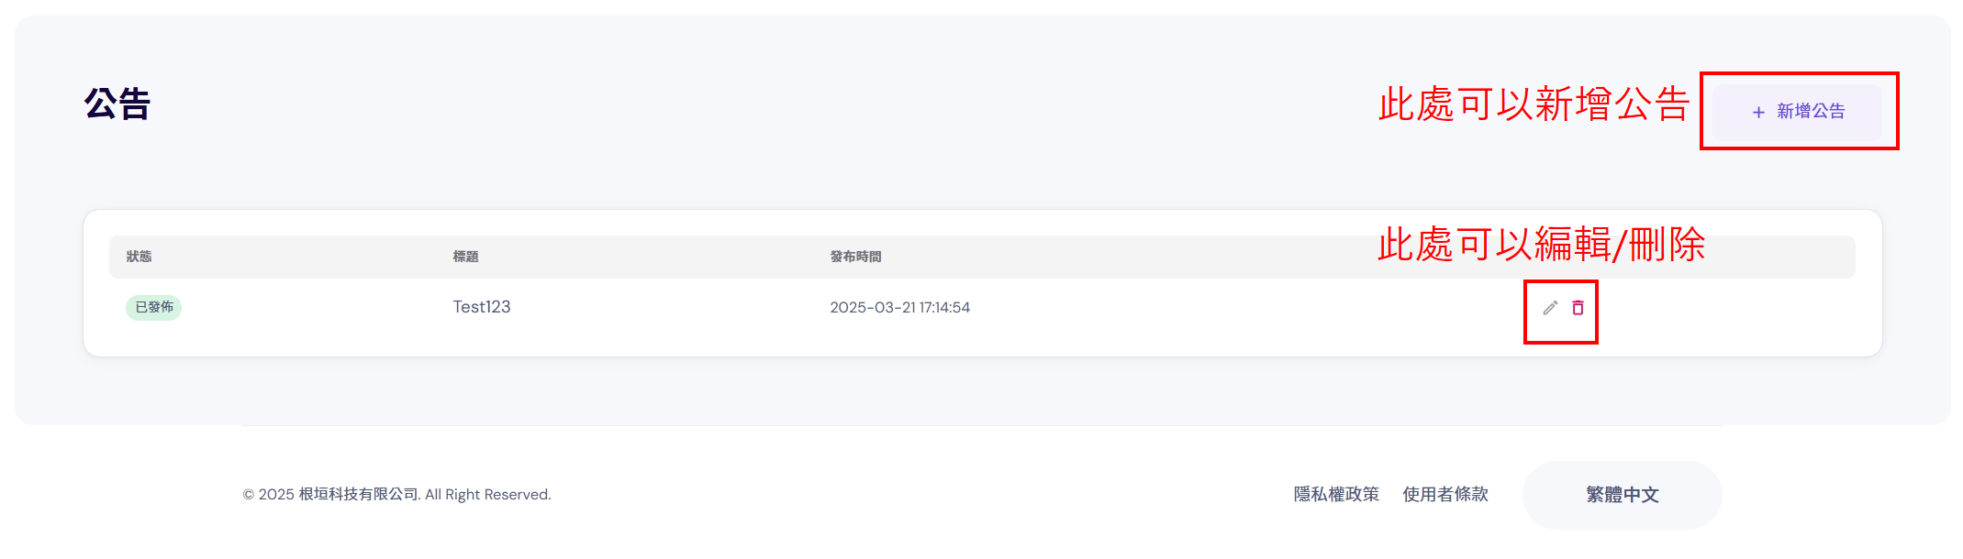Click the red 此處可以編輯/刪除 annotation
This screenshot has height=559, width=1963.
(x=1541, y=245)
